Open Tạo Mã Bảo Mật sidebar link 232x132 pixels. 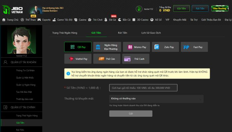[24, 92]
